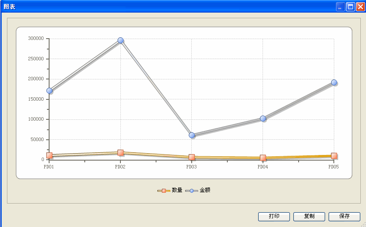Click the 200000 y-axis value
The height and width of the screenshot is (227, 366).
click(36, 79)
